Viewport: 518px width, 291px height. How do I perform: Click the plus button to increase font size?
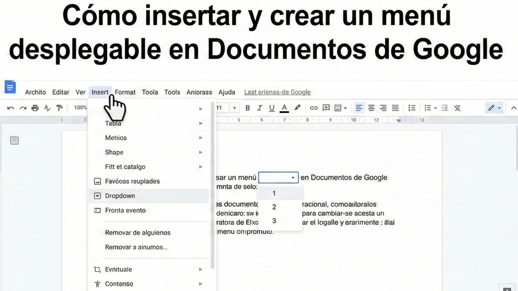click(234, 108)
